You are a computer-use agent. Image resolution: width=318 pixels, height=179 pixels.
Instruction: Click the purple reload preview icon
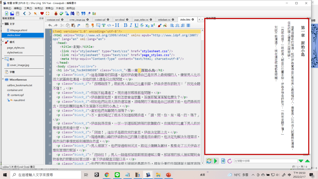230,161
